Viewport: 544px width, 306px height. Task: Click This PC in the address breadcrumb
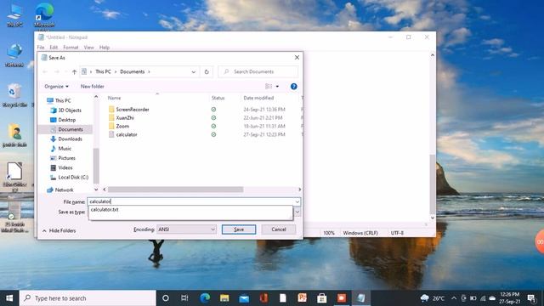click(103, 71)
